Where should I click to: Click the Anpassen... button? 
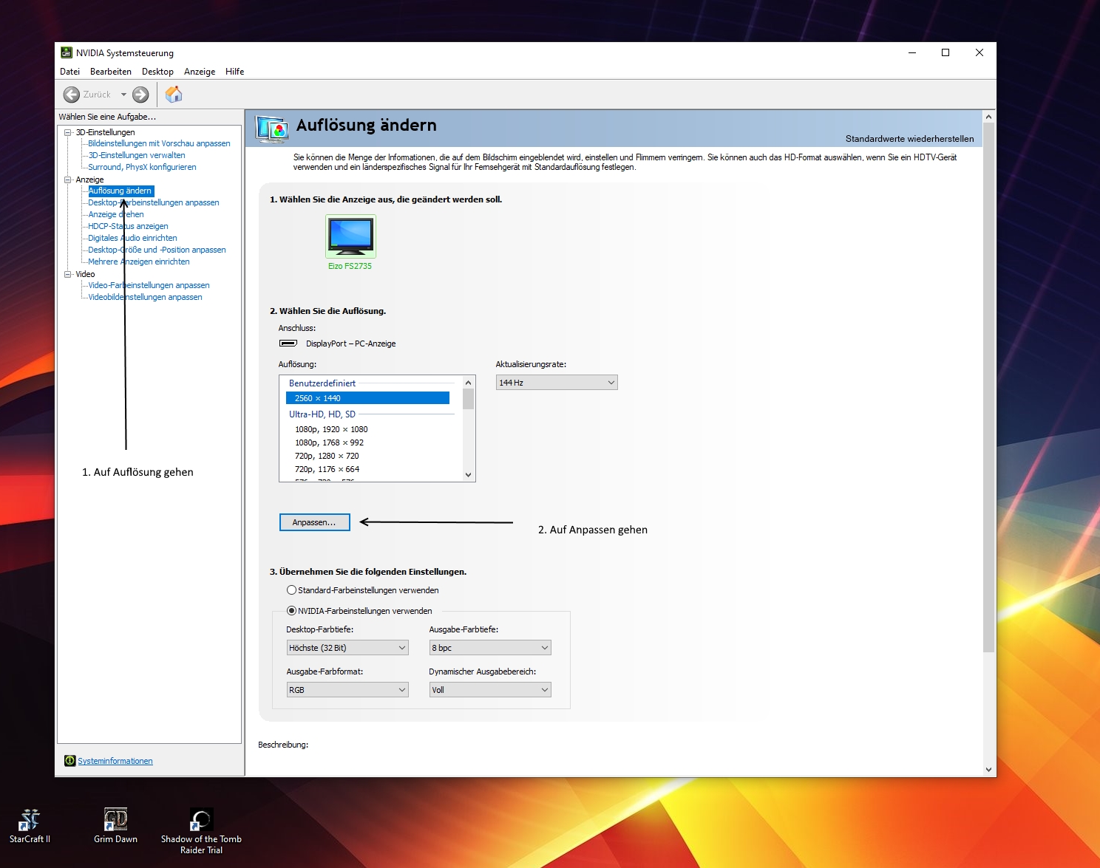(x=314, y=522)
